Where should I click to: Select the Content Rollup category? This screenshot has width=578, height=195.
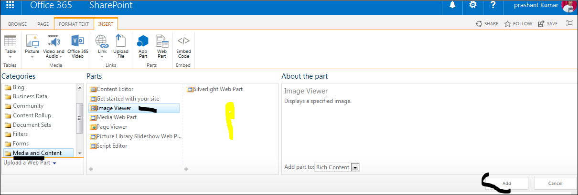click(32, 115)
